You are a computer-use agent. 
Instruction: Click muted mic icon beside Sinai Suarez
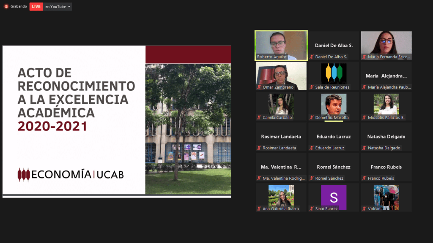pyautogui.click(x=312, y=209)
